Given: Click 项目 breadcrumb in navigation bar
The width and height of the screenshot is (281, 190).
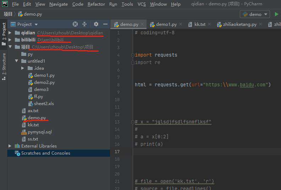Looking at the screenshot, I should click(x=8, y=14).
